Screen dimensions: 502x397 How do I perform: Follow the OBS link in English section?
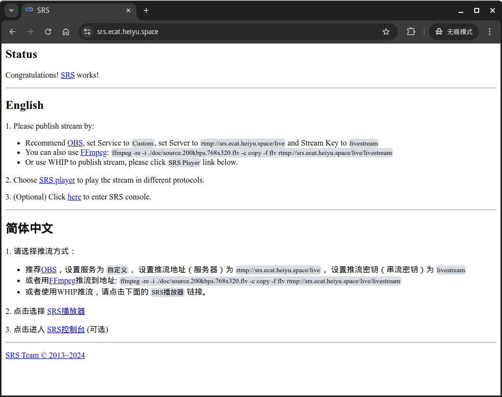coord(75,143)
